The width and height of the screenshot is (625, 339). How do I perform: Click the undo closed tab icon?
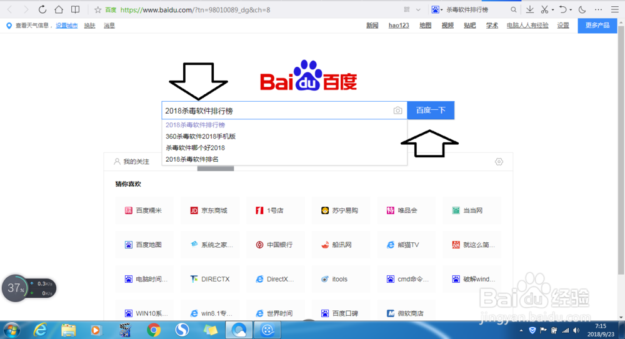click(x=563, y=9)
